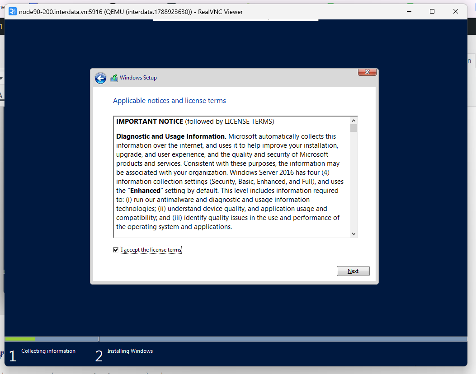Click the green setup progress bar

tap(20, 339)
